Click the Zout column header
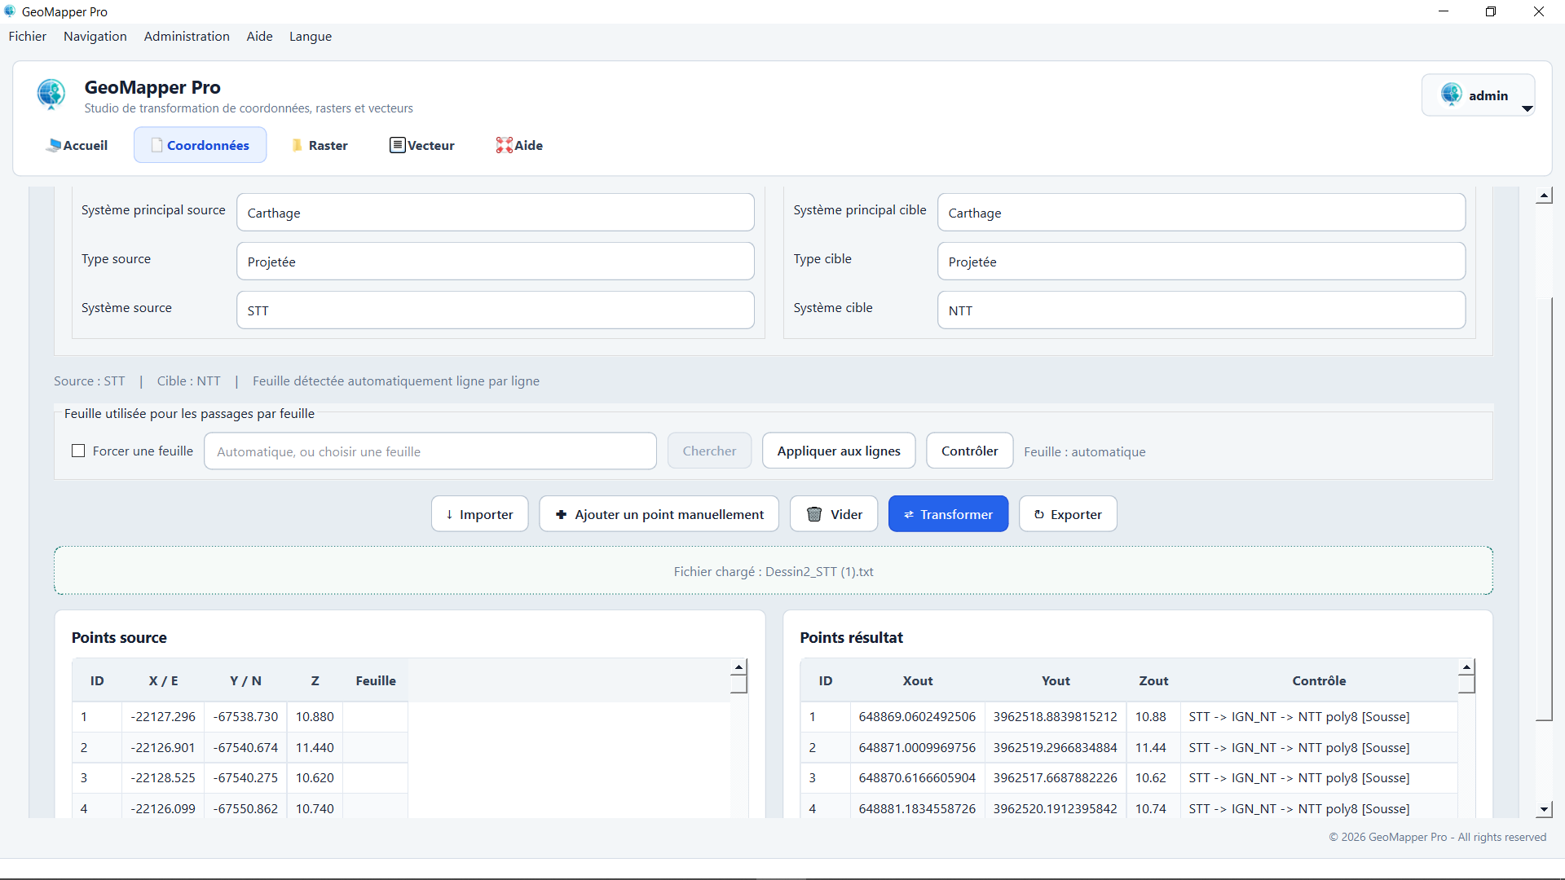1565x880 pixels. tap(1153, 680)
